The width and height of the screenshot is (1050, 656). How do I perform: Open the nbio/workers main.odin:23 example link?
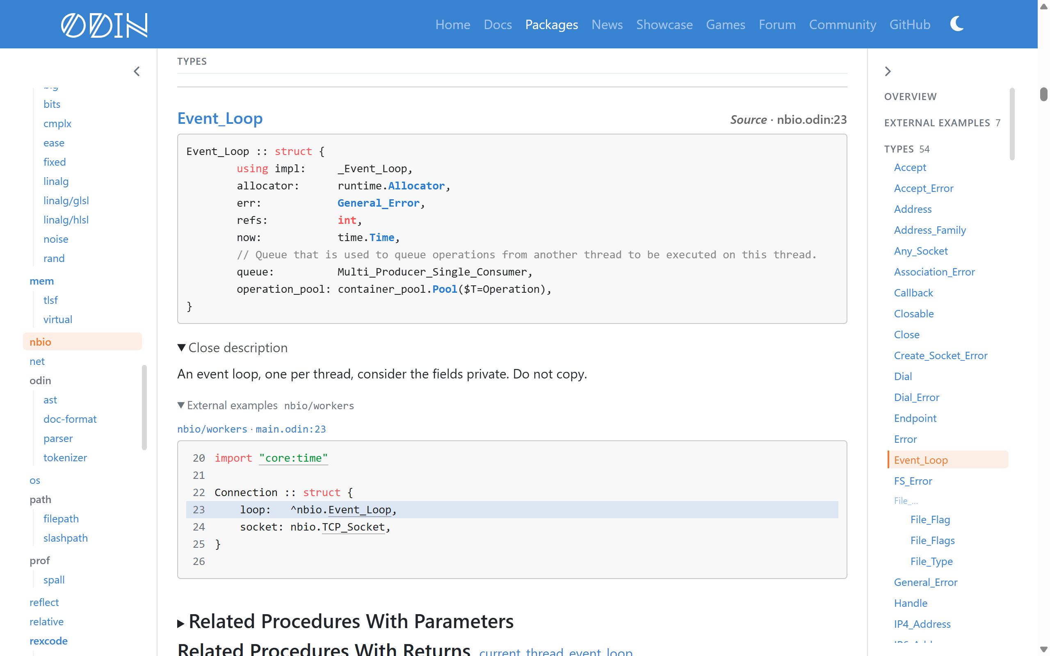point(251,429)
